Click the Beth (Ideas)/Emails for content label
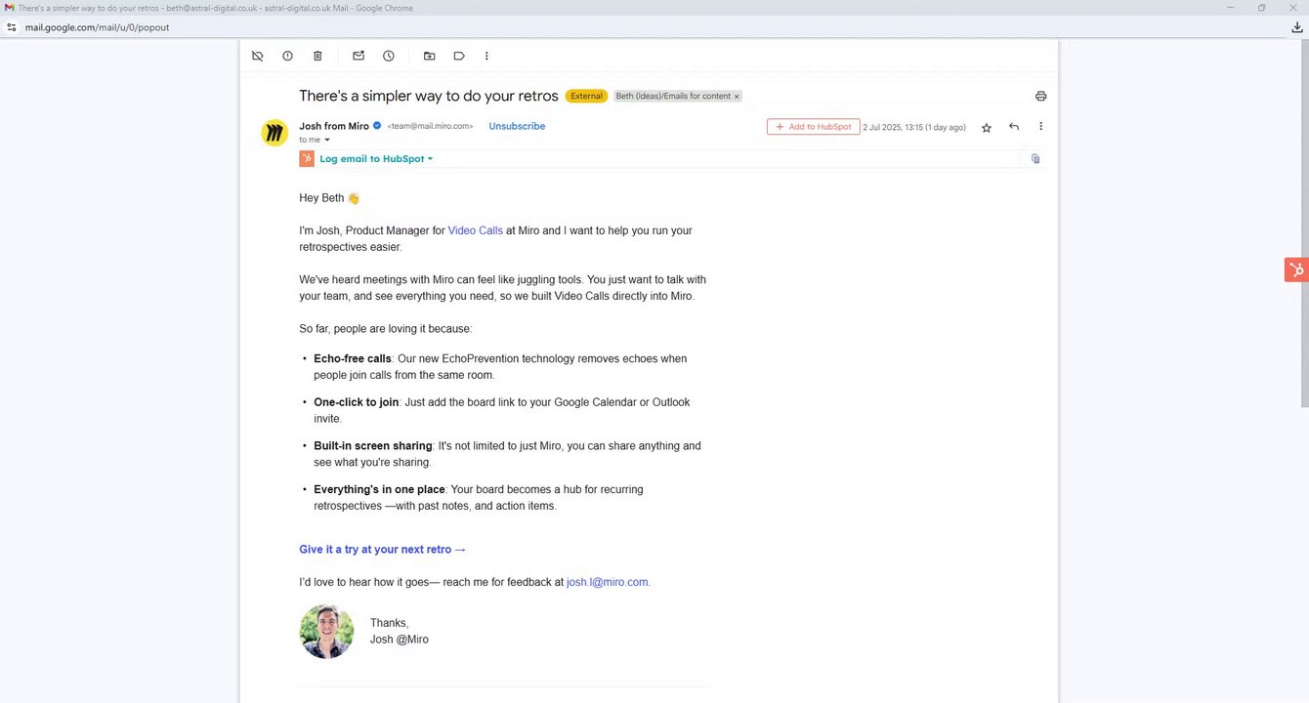The width and height of the screenshot is (1309, 703). (672, 96)
